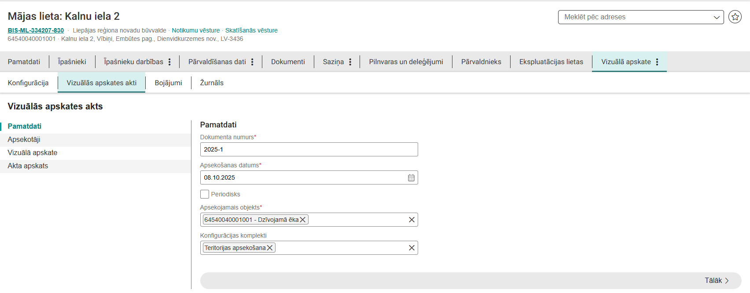Open the calendar date picker icon
The image size is (750, 293).
click(411, 178)
